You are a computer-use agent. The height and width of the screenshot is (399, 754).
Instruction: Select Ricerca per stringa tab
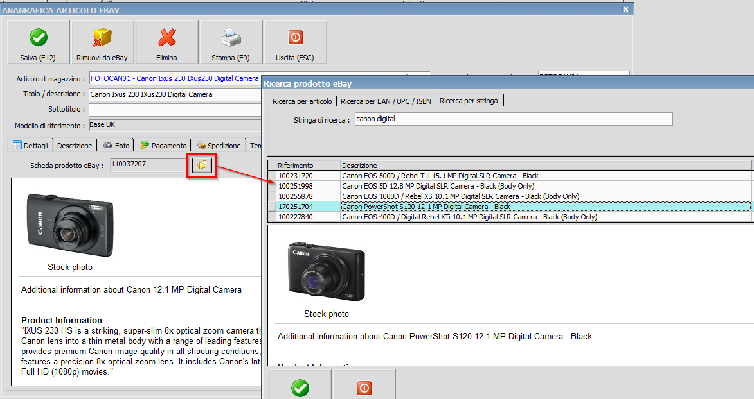469,101
